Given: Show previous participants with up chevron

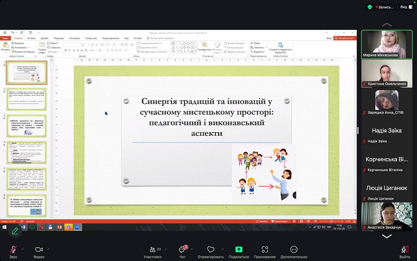Looking at the screenshot, I should (x=387, y=25).
